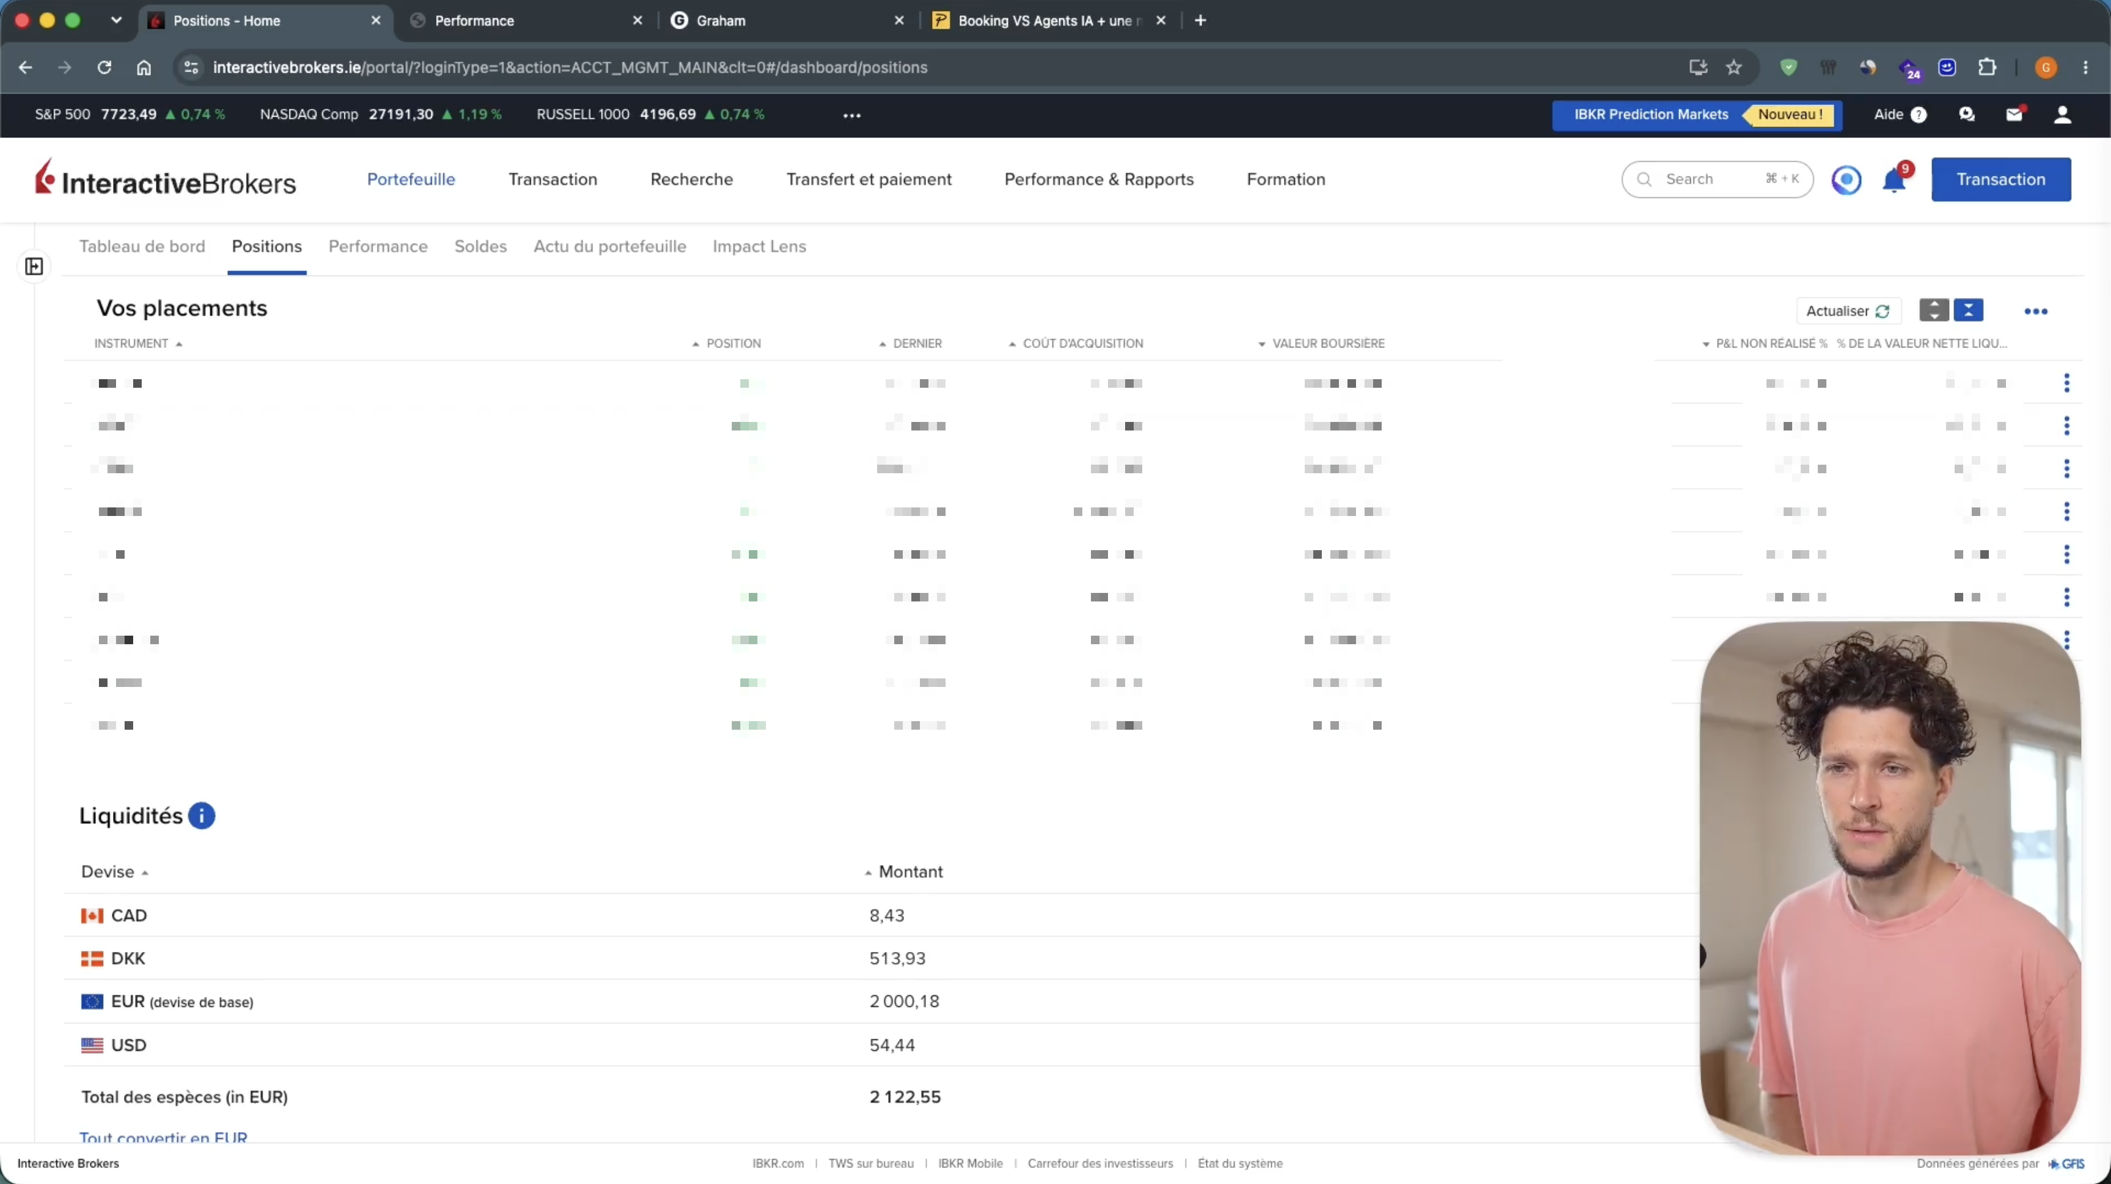Click the Actualiser refresh button

coord(1848,311)
